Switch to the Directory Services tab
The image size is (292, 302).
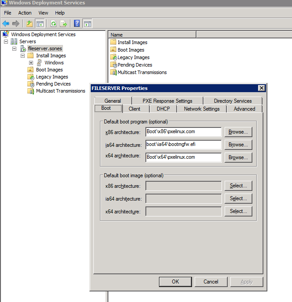pos(233,101)
